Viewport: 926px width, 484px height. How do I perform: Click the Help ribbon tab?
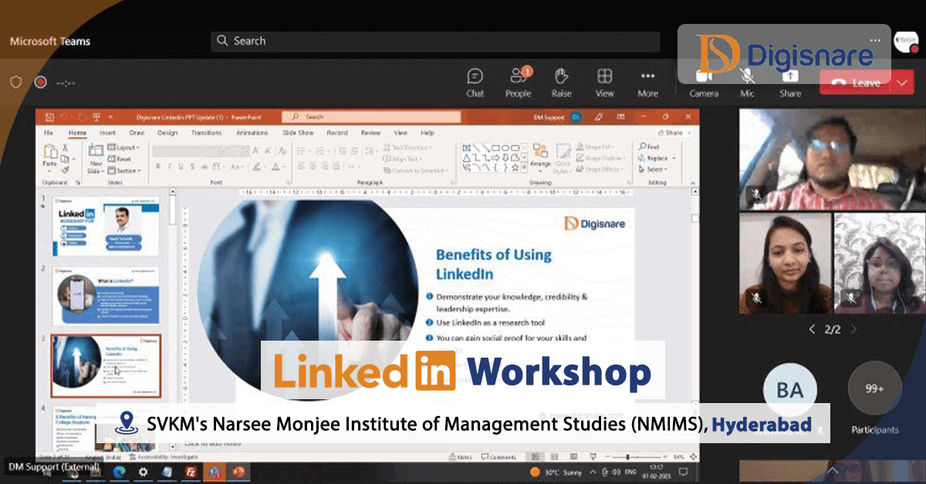[427, 133]
